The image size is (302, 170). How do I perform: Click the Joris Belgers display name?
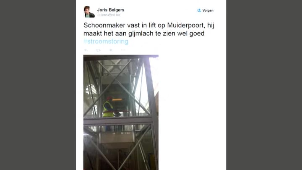click(x=111, y=10)
